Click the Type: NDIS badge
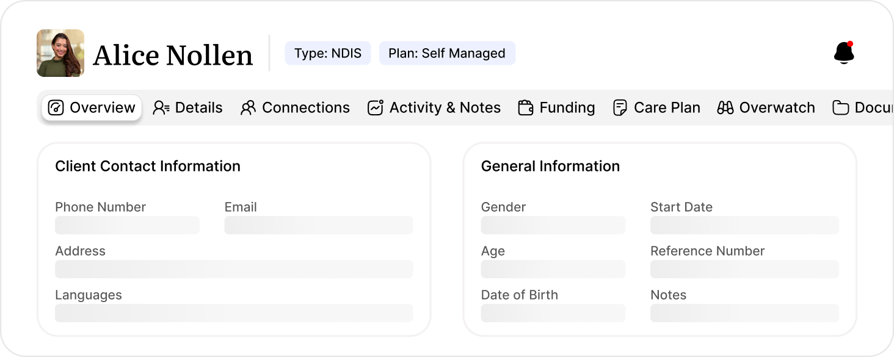Viewport: 894px width, 357px height. coord(328,53)
